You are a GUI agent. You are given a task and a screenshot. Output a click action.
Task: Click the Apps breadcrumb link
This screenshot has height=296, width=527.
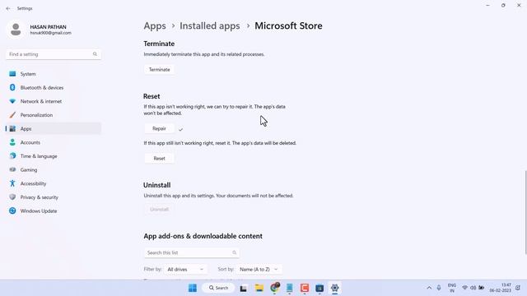(155, 25)
